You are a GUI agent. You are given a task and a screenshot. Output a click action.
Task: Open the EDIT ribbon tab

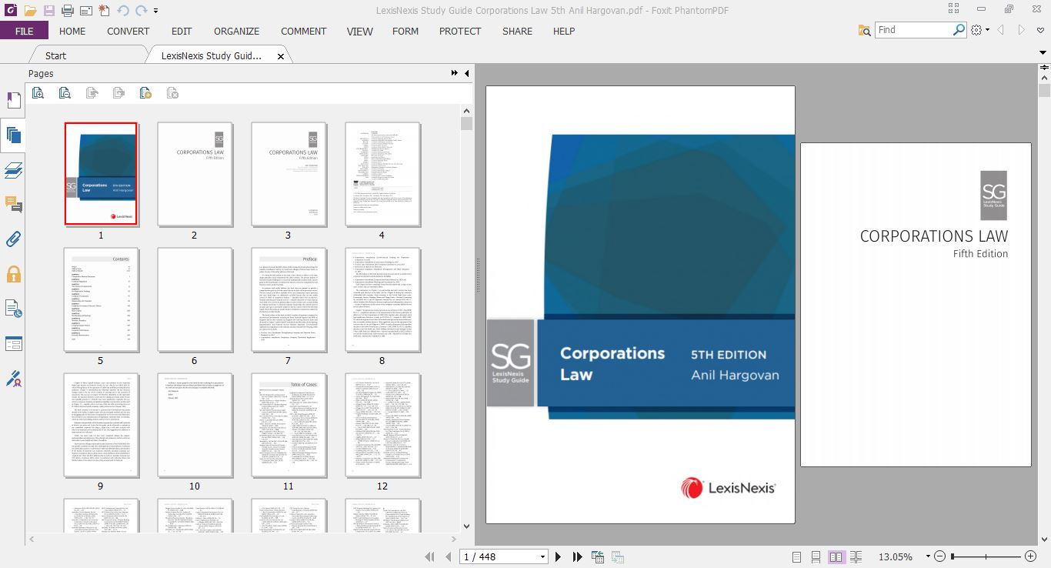(182, 31)
